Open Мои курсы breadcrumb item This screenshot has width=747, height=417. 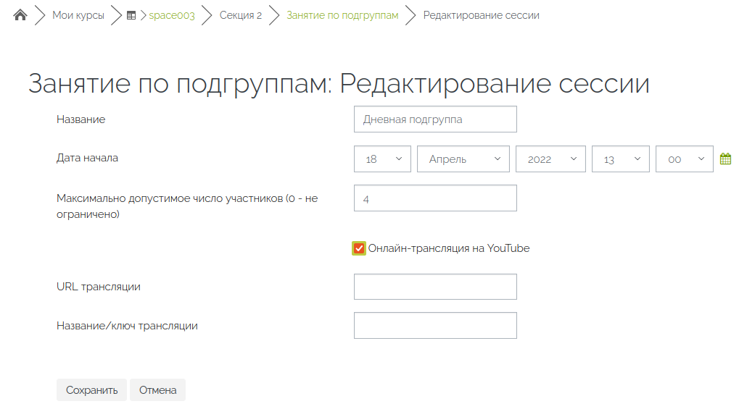(x=78, y=15)
